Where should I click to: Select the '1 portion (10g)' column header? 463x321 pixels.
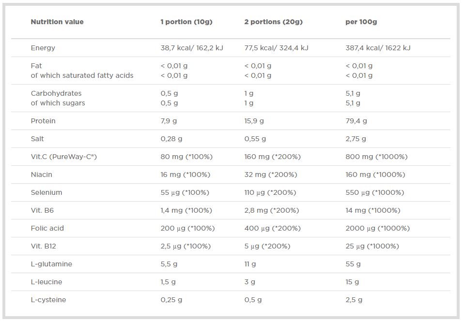pyautogui.click(x=186, y=22)
